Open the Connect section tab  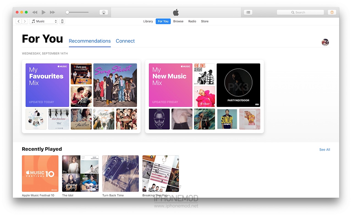click(125, 41)
